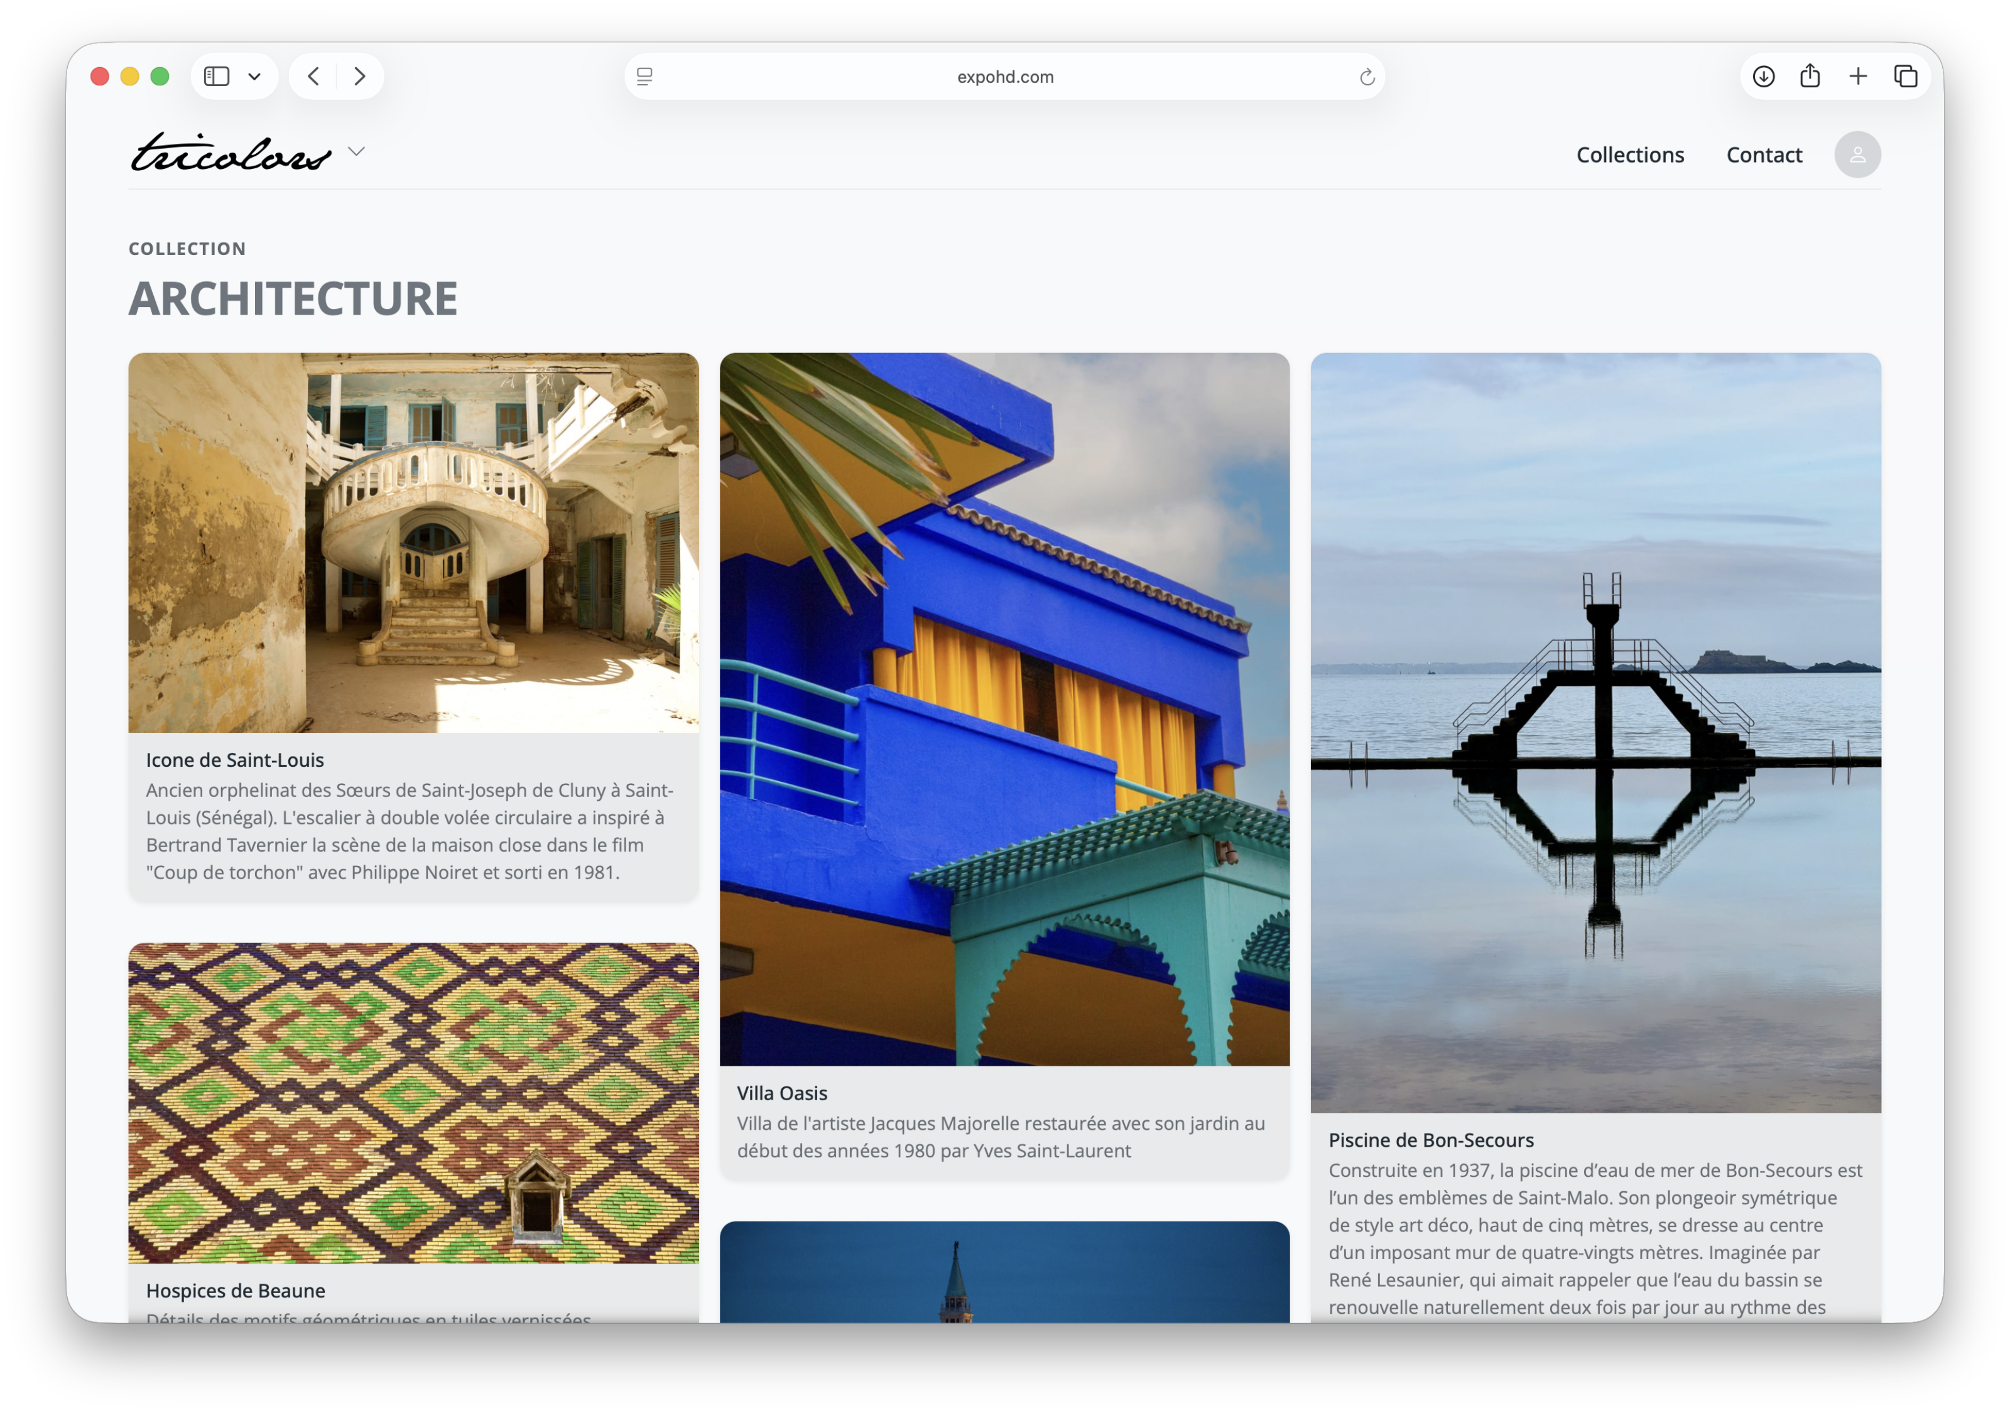Open the Collections menu
This screenshot has width=2010, height=1413.
[1630, 154]
